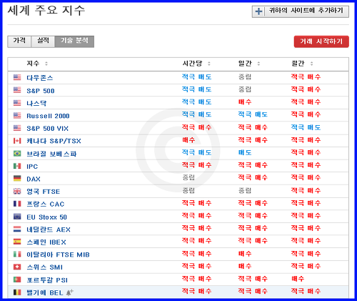Click the Swiss flag icon beside 스위스 SMI
This screenshot has height=301, width=357.
pos(17,267)
